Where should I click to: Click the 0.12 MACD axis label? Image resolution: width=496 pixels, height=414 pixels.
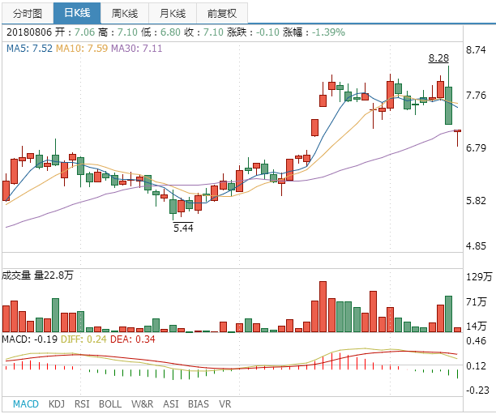[x=476, y=366]
